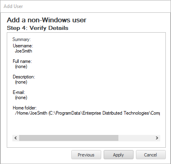Select the JoeSmith username value

click(24, 51)
